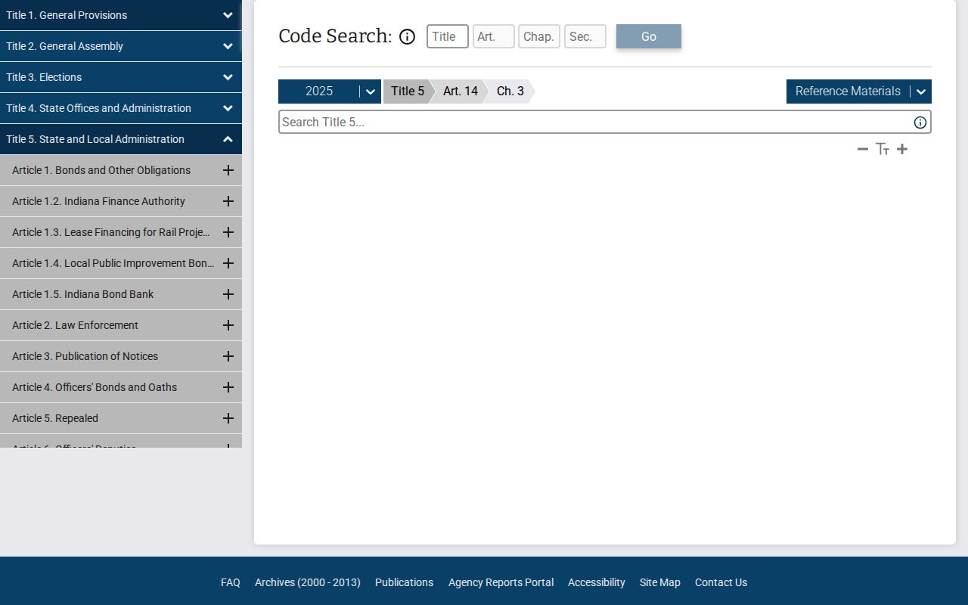Select the Ch. 3 breadcrumb

[510, 92]
